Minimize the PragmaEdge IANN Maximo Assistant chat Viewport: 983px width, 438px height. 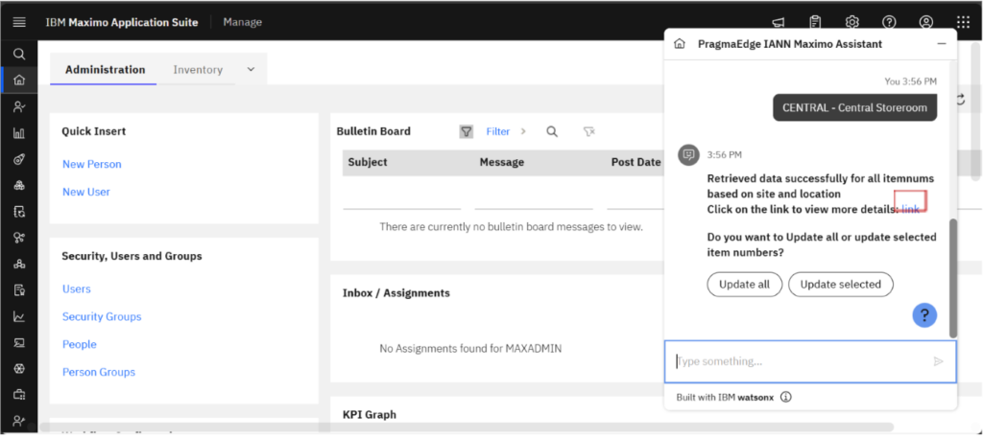[941, 44]
